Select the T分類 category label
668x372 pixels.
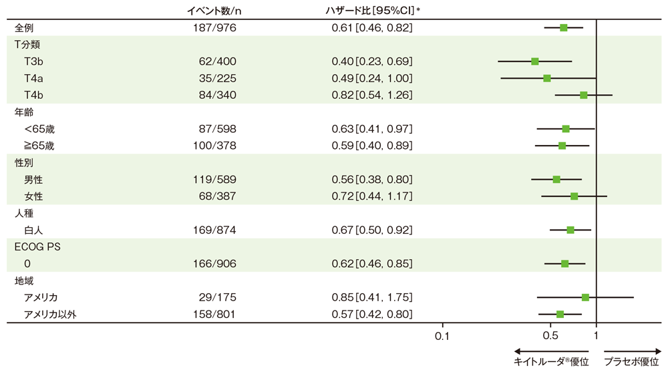coord(29,45)
